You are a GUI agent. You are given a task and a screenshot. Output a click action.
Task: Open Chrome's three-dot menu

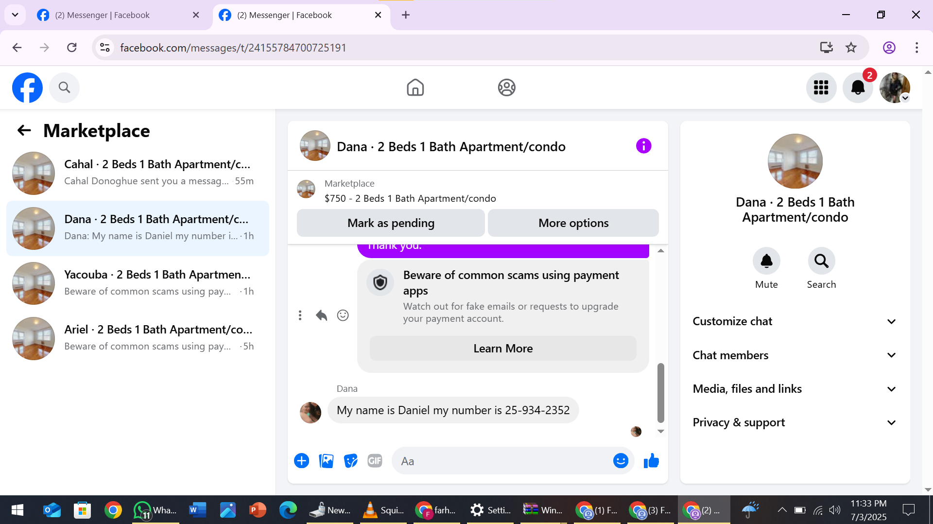916,47
